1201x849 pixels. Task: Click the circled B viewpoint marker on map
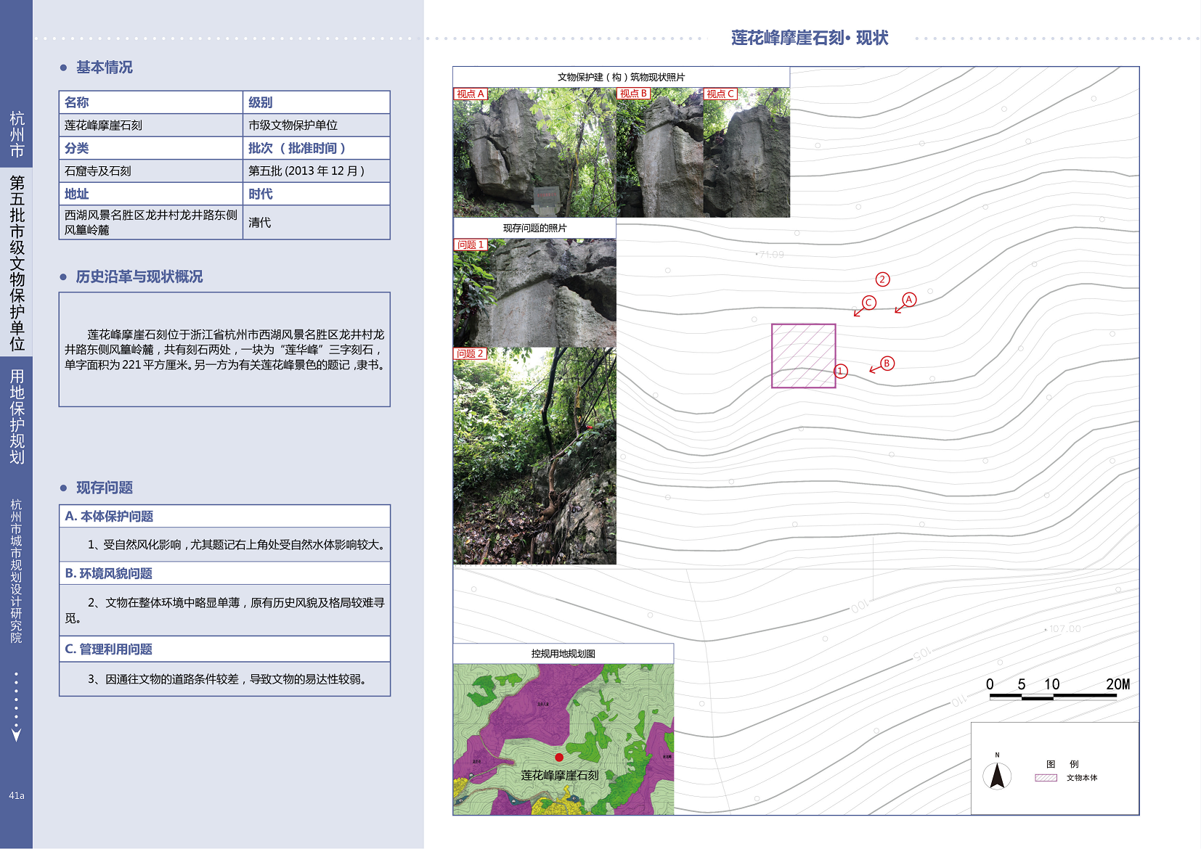coord(887,364)
